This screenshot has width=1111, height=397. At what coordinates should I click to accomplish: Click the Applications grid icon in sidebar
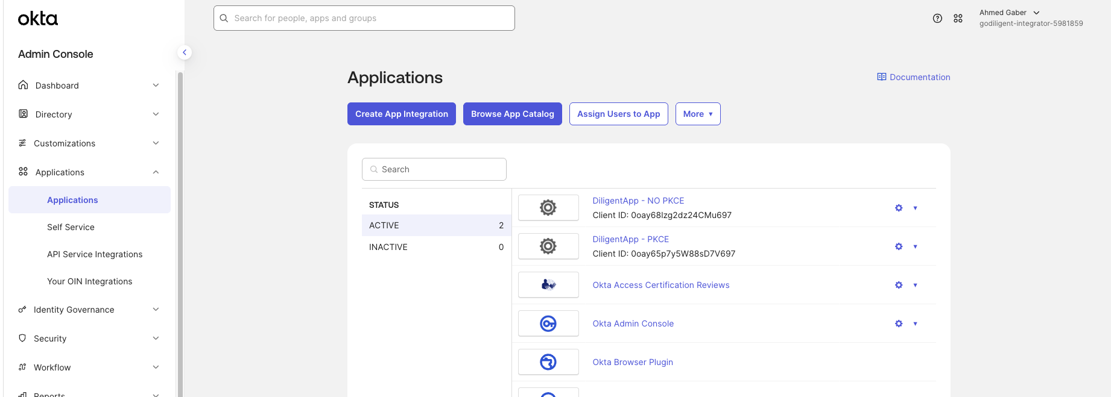(23, 172)
